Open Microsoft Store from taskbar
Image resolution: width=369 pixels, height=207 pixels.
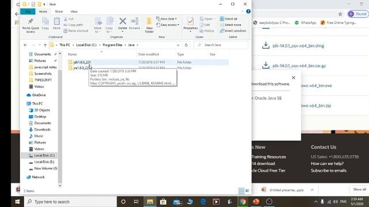[163, 202]
